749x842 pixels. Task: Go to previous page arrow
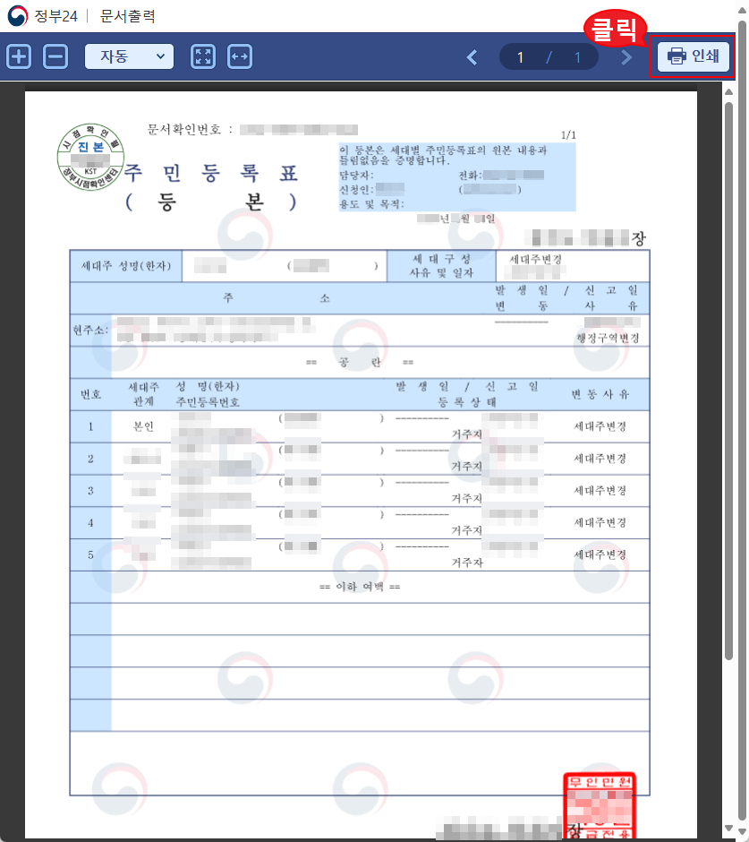point(472,57)
